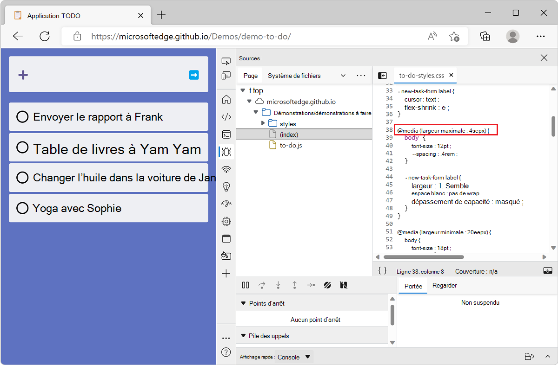This screenshot has width=558, height=365.
Task: Click the Step into next function call icon
Action: coord(278,285)
